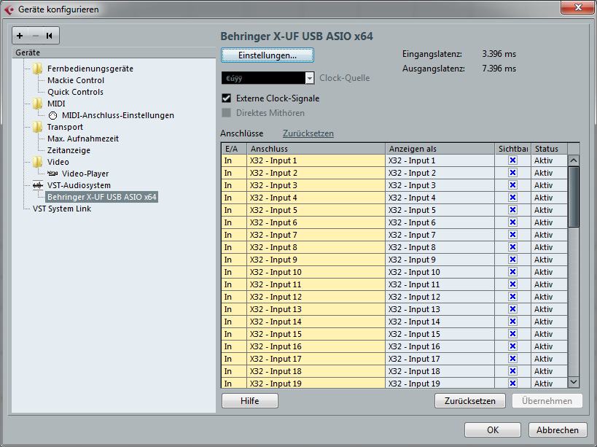Click the add device plus icon
Image resolution: width=597 pixels, height=447 pixels.
(x=20, y=36)
